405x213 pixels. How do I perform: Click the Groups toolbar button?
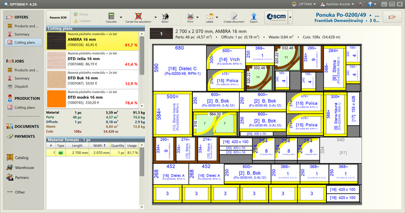(81, 14)
